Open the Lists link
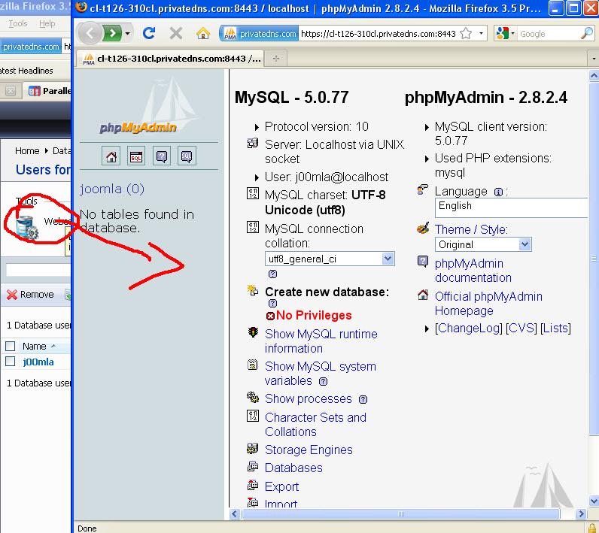 click(555, 328)
